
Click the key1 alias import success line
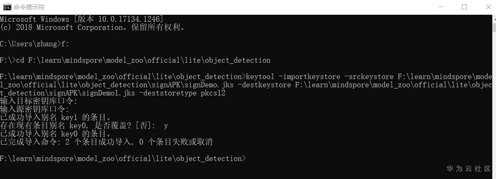[55, 118]
